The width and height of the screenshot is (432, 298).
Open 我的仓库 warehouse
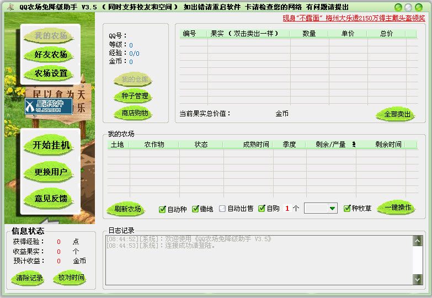tap(134, 79)
